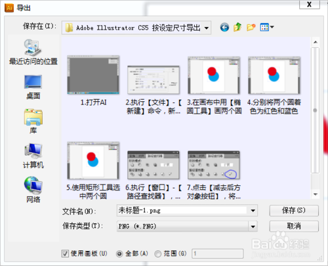This screenshot has height=266, width=328.
Task: Select the file 6.执行【窗口】-【路径查找器】
Action: (x=154, y=175)
